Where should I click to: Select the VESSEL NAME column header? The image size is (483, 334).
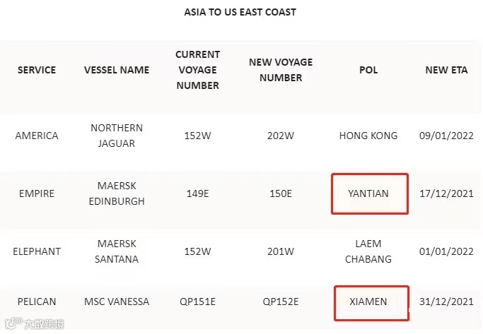click(117, 70)
